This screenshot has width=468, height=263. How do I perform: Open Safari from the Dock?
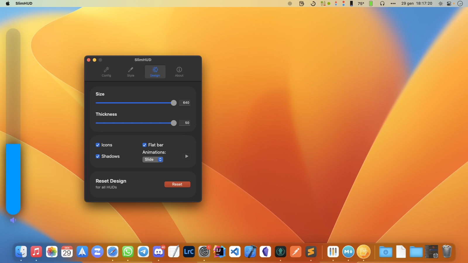click(113, 252)
